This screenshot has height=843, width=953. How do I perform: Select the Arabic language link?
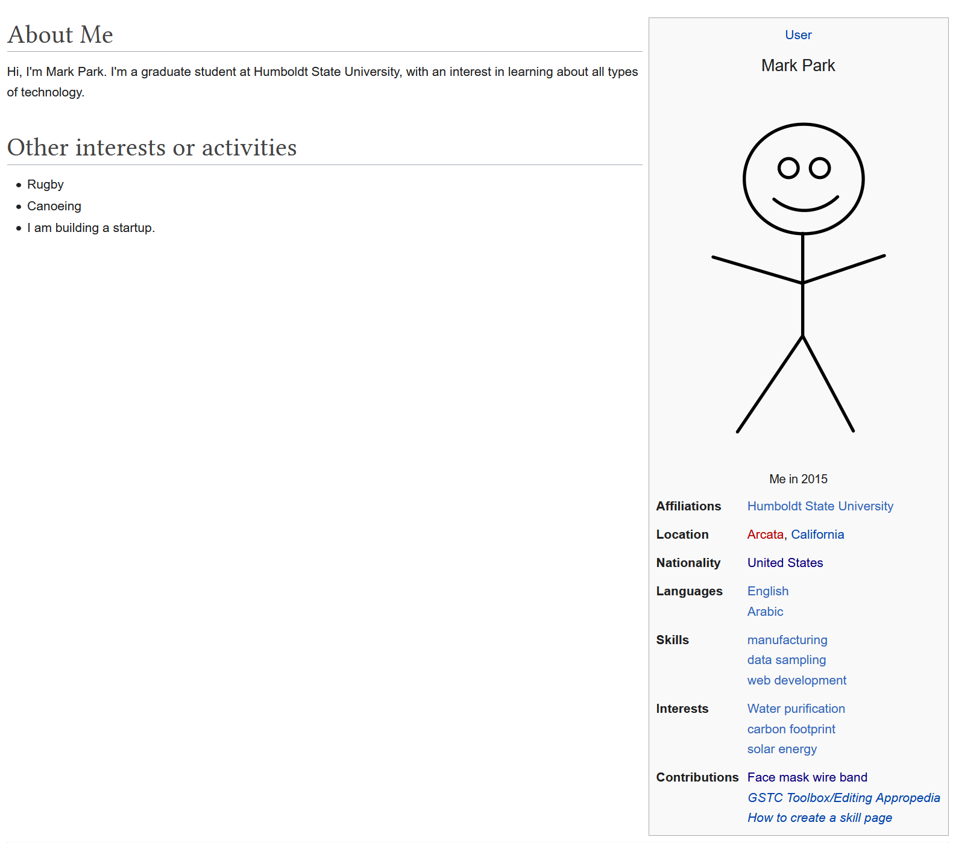(765, 612)
